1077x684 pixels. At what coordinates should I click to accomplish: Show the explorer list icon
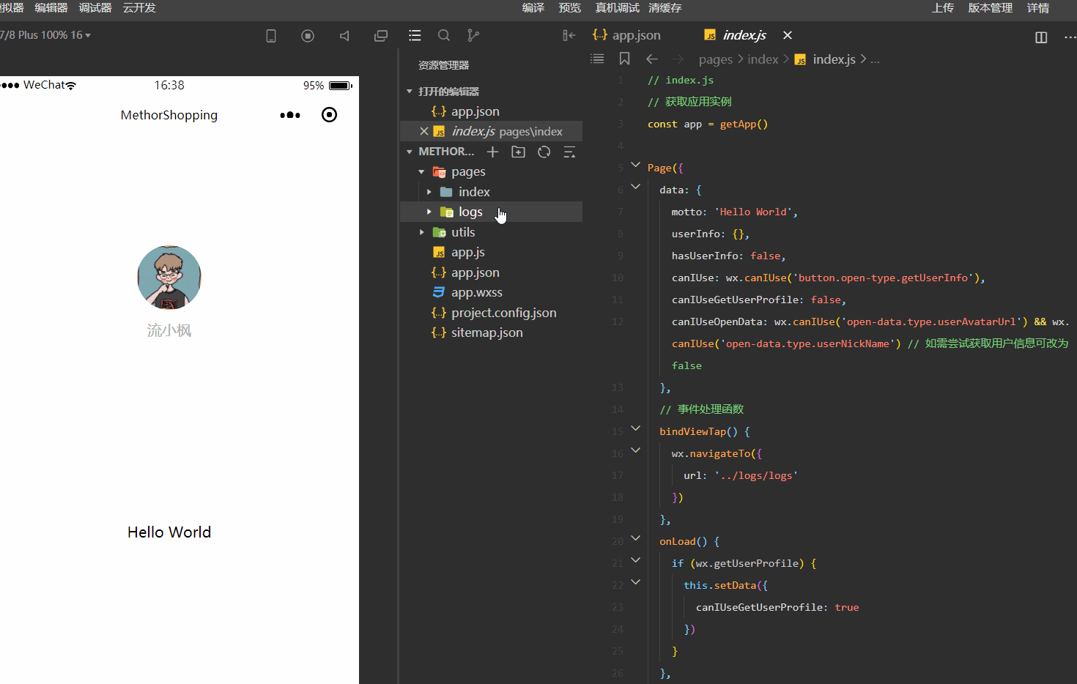[x=415, y=35]
